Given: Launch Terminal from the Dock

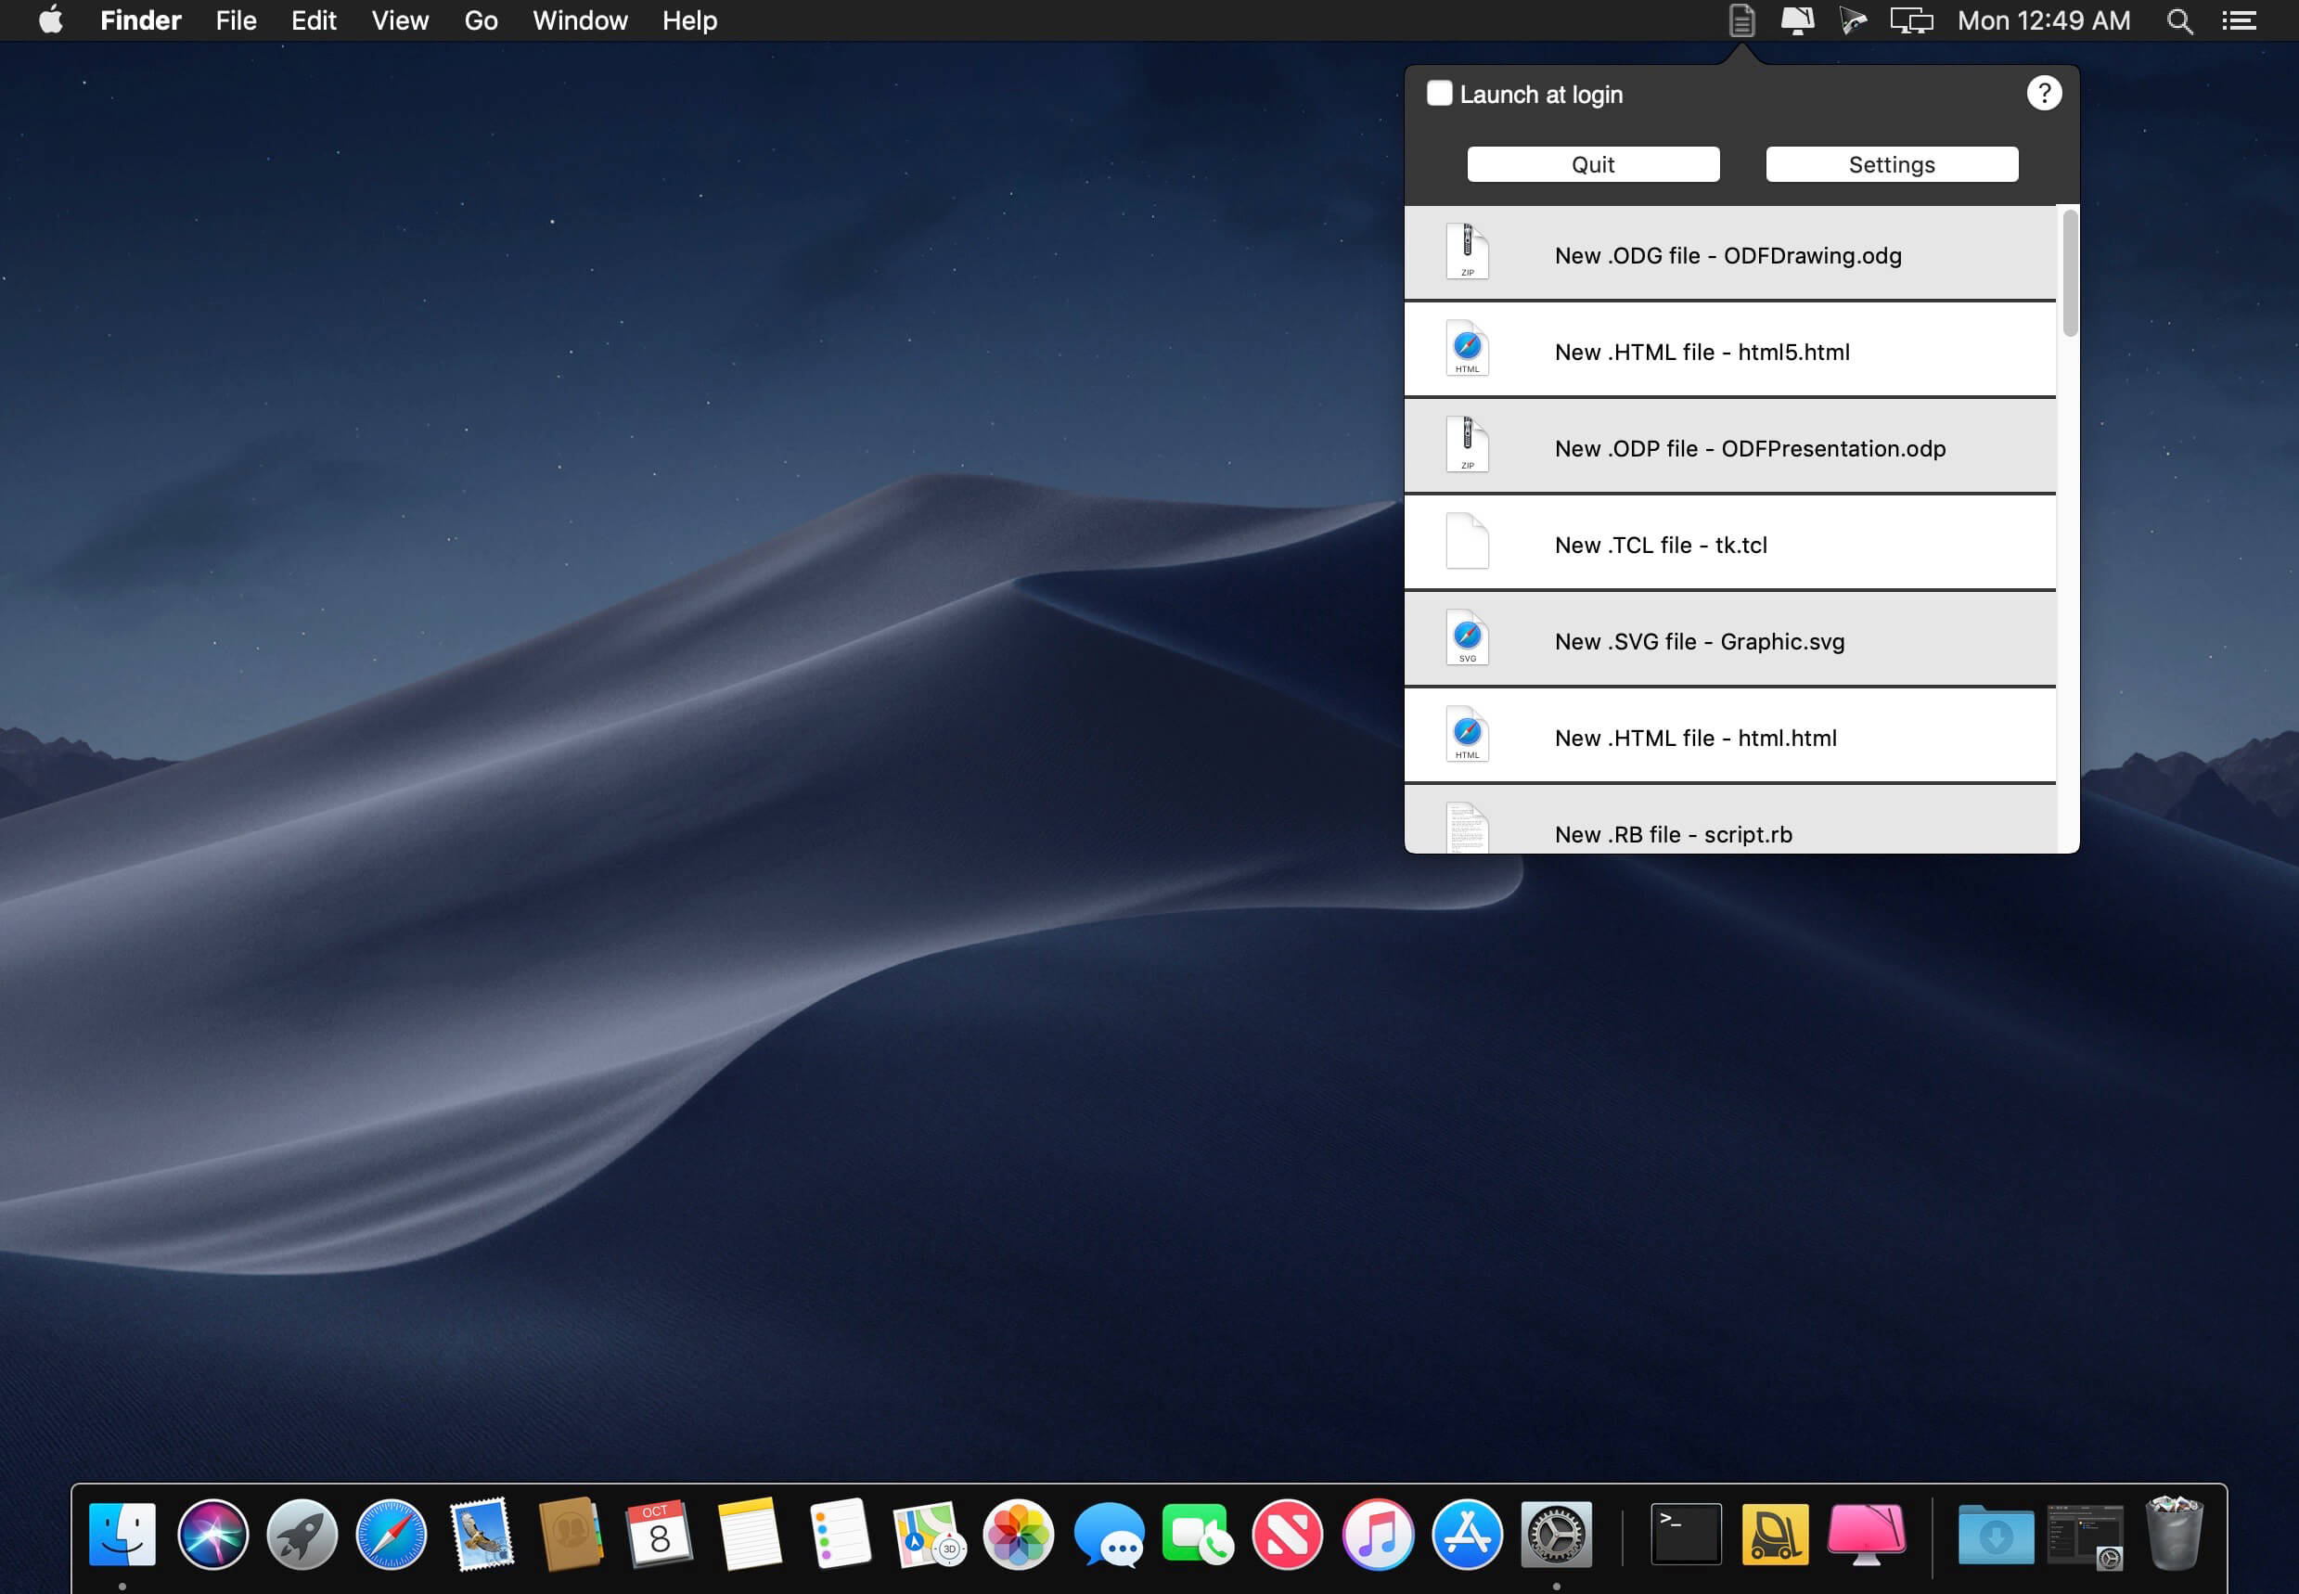Looking at the screenshot, I should coord(1685,1534).
